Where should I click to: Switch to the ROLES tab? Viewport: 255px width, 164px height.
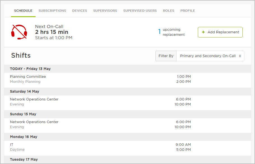tap(169, 11)
